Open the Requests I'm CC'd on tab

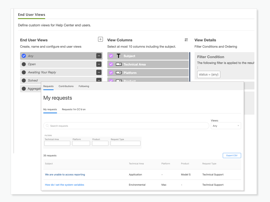(x=74, y=109)
